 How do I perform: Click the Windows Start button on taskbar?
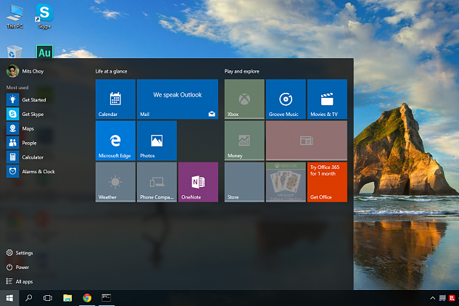pos(10,298)
